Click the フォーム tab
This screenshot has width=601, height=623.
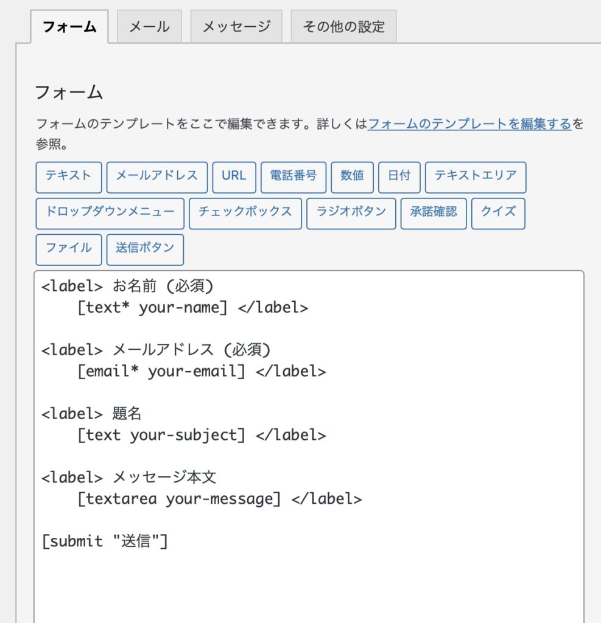[69, 27]
